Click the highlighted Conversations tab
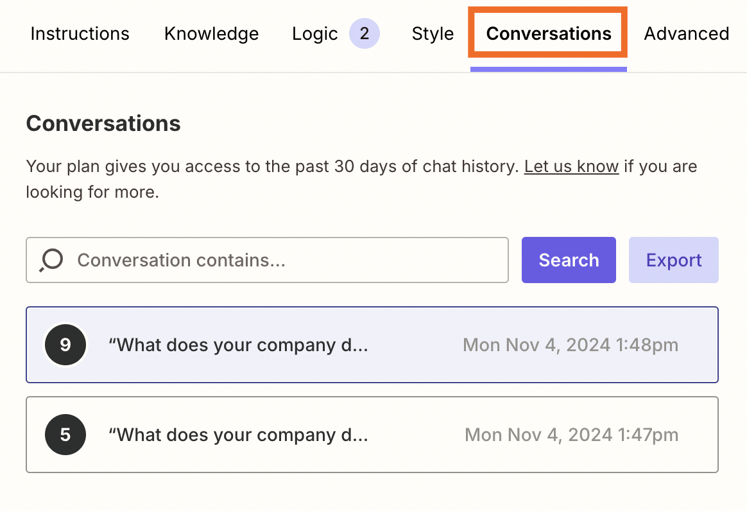The image size is (747, 511). (549, 33)
